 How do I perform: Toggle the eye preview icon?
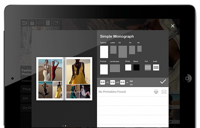click(x=40, y=23)
